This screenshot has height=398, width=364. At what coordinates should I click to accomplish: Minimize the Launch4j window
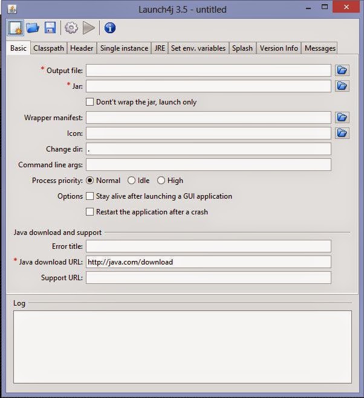[x=308, y=8]
